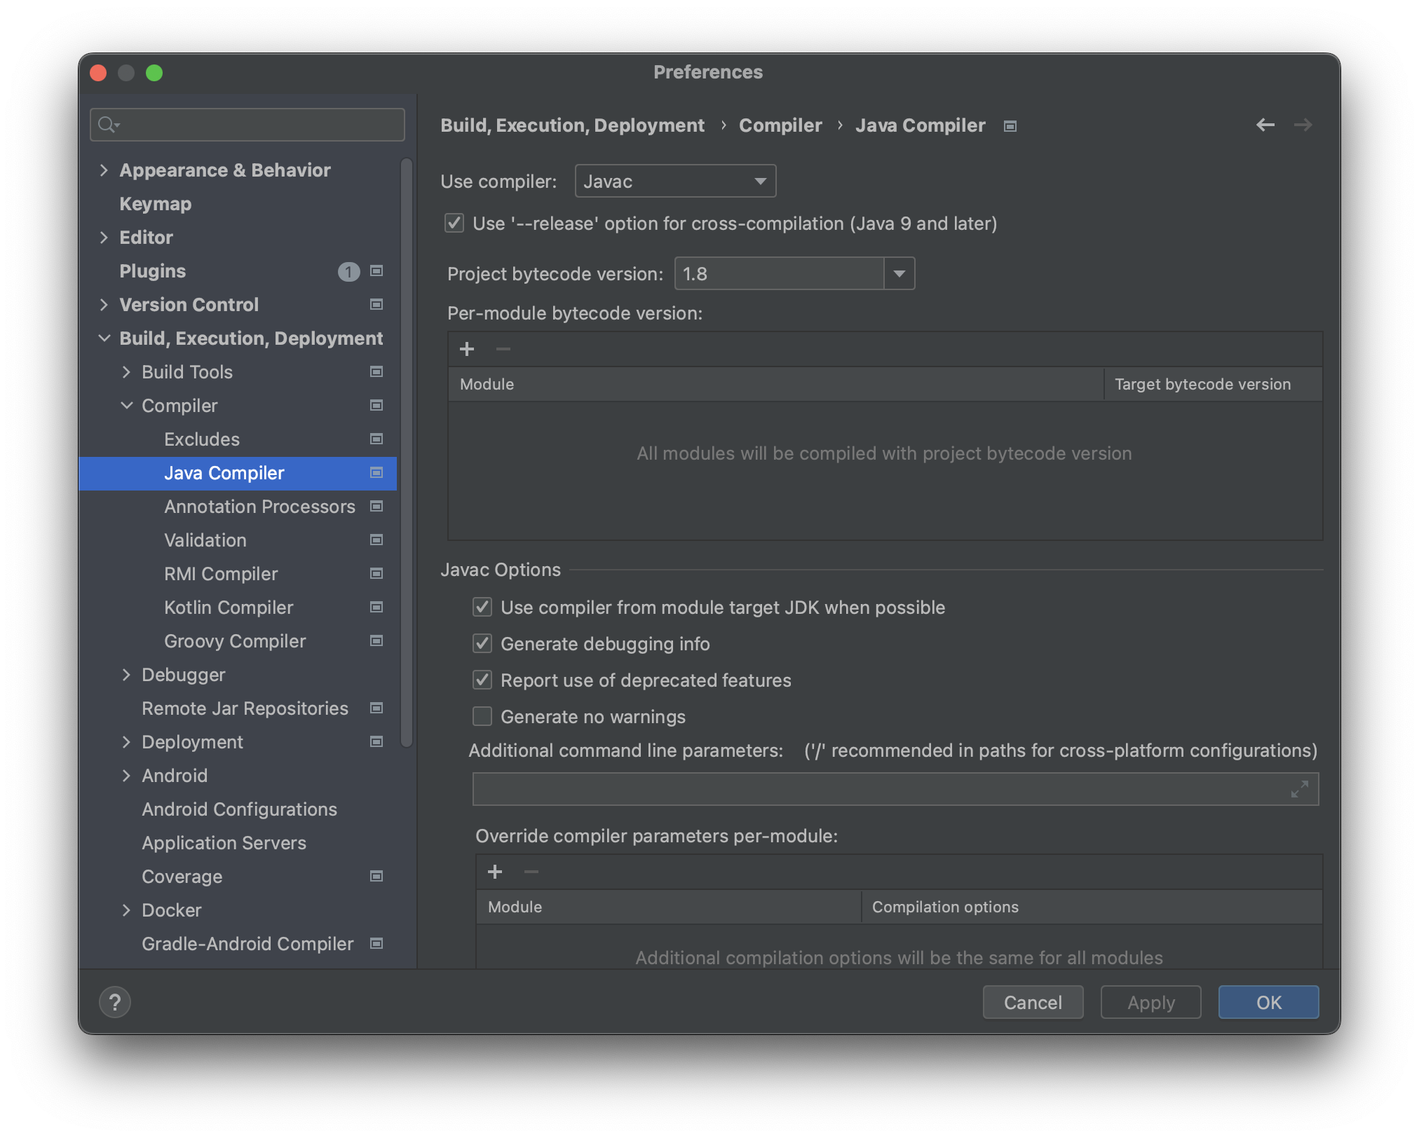The width and height of the screenshot is (1419, 1138).
Task: Select Annotation Processors in the sidebar
Action: 259,507
